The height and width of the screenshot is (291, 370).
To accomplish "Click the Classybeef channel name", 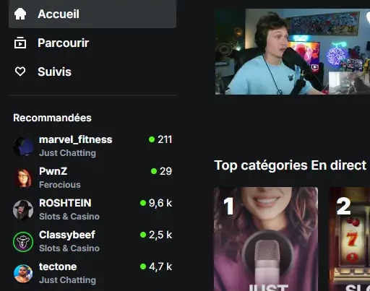I will point(67,235).
